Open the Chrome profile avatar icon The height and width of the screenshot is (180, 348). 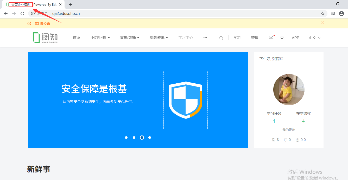341,14
